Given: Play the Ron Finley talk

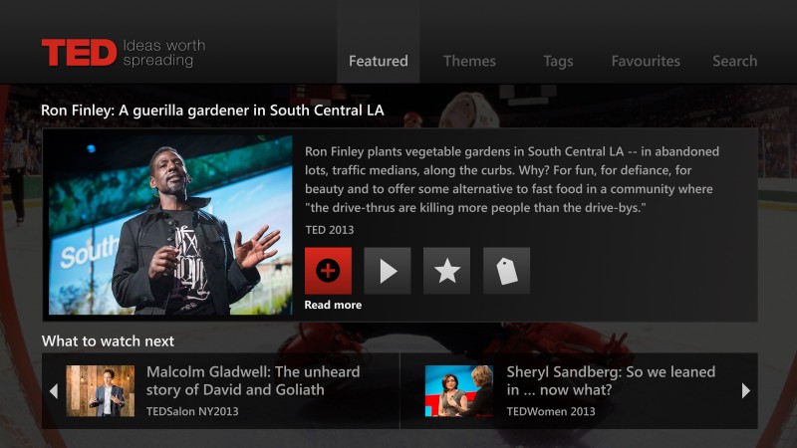Looking at the screenshot, I should point(388,271).
